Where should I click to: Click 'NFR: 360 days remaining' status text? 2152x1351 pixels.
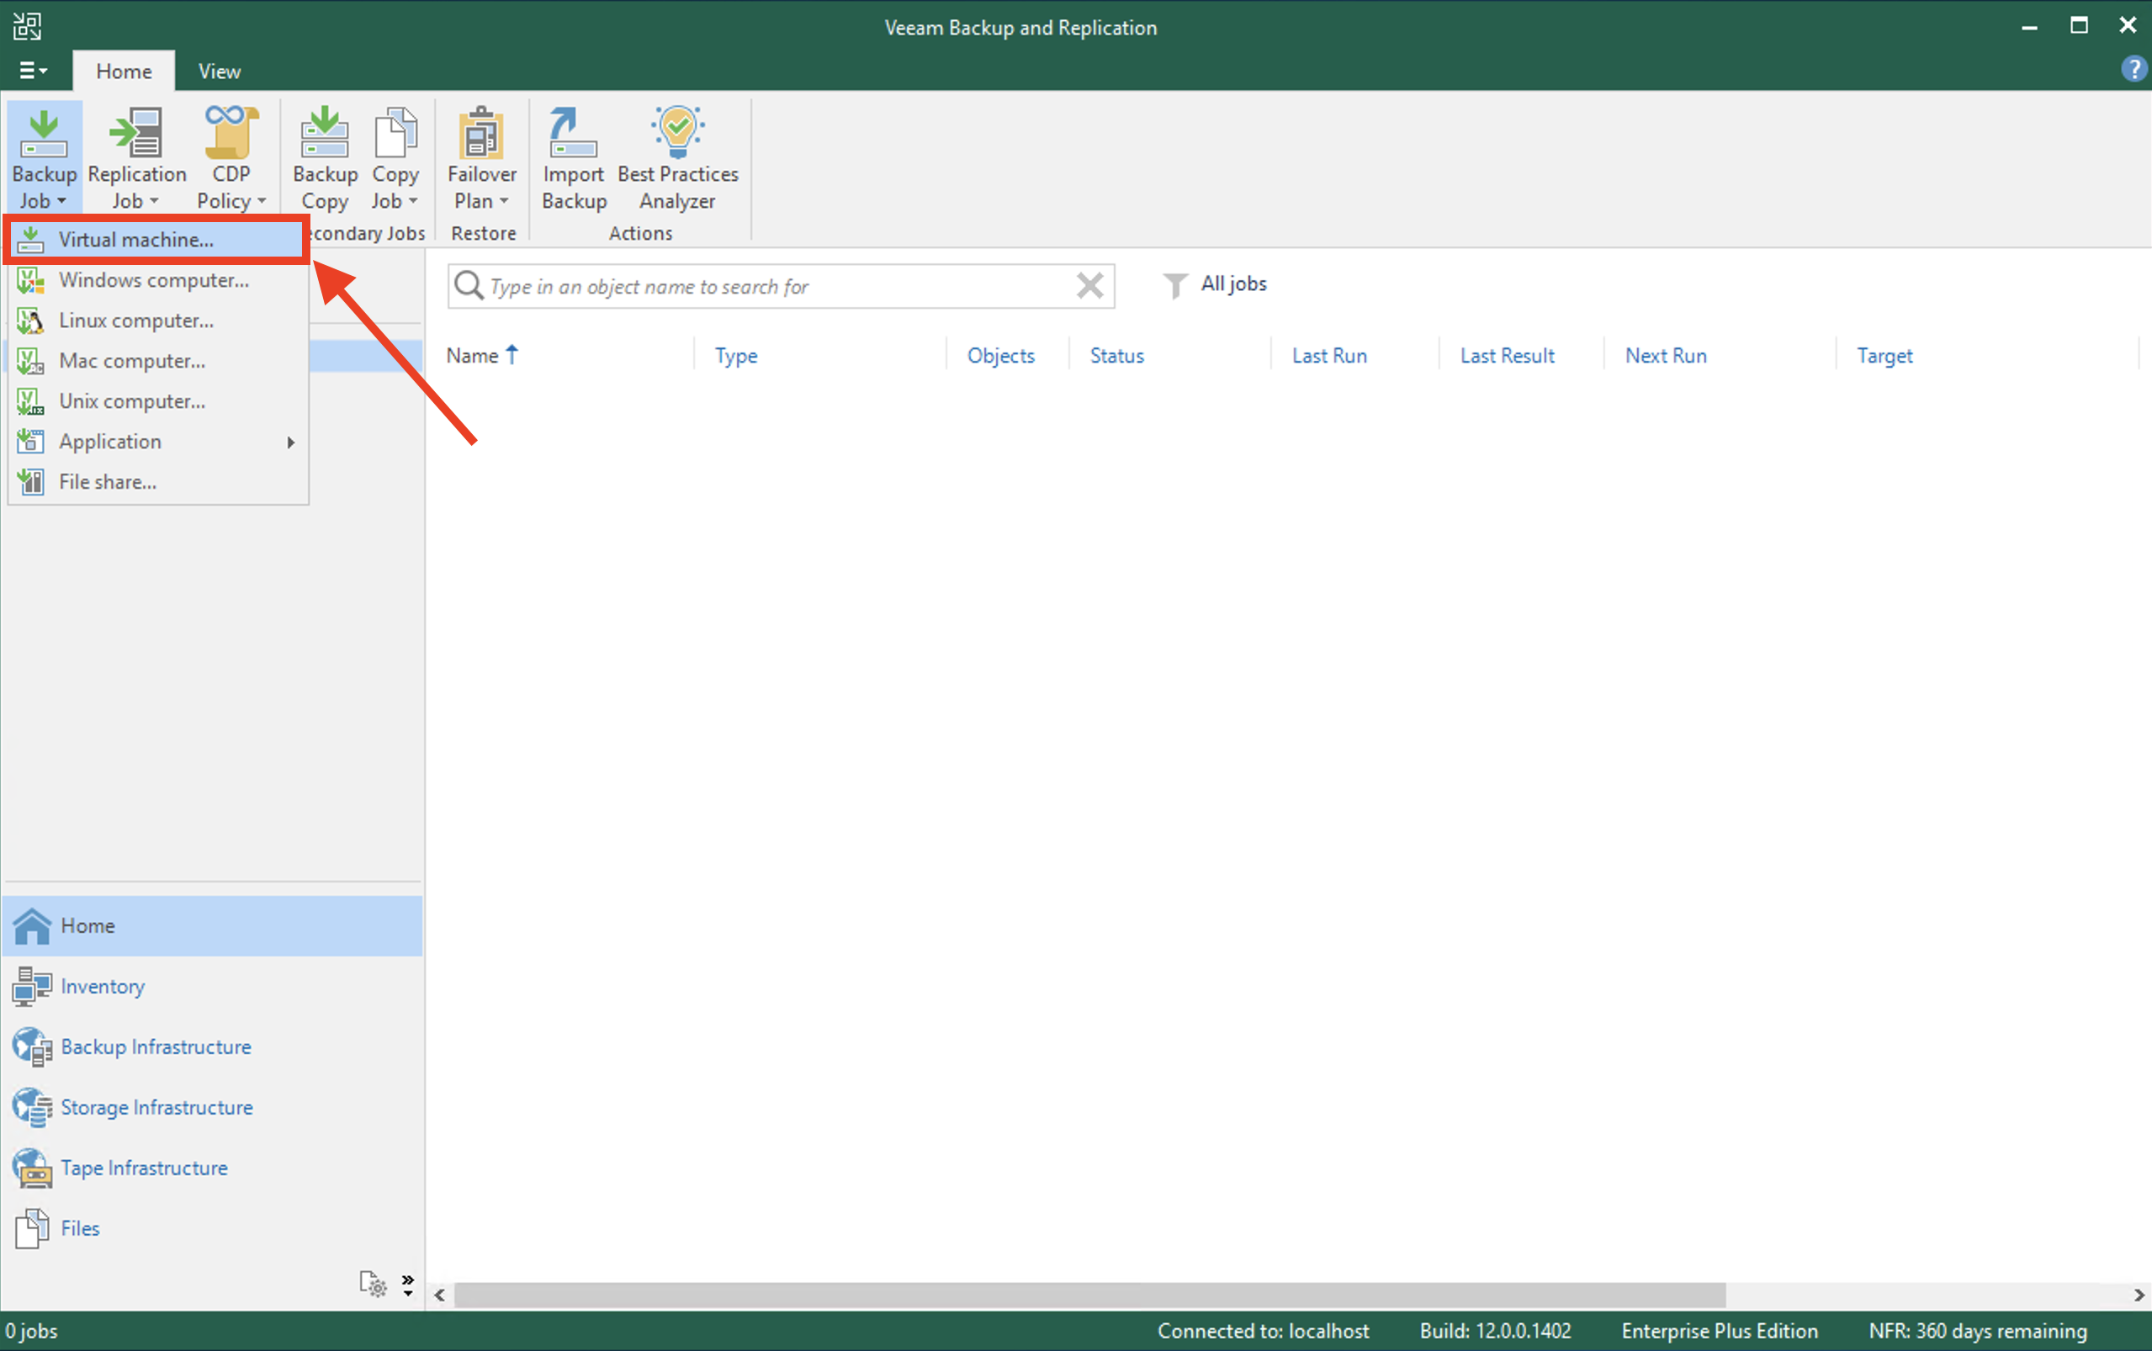(1978, 1331)
